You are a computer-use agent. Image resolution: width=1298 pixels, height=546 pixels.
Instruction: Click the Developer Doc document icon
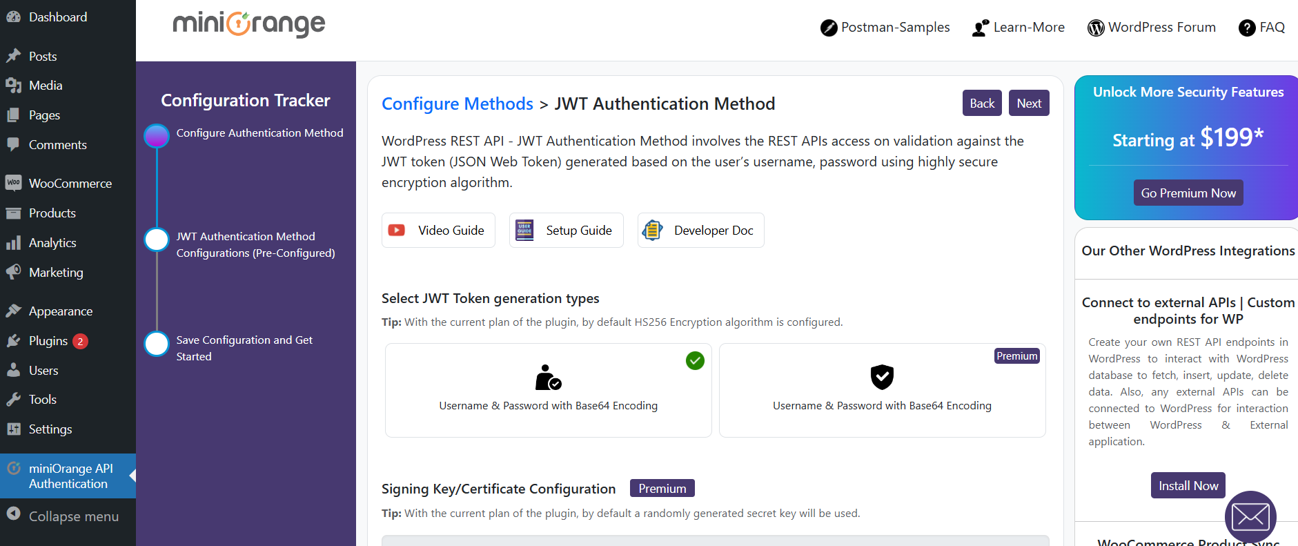point(652,231)
